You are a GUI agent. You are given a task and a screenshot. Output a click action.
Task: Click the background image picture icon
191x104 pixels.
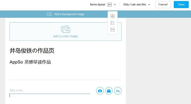[49, 14]
